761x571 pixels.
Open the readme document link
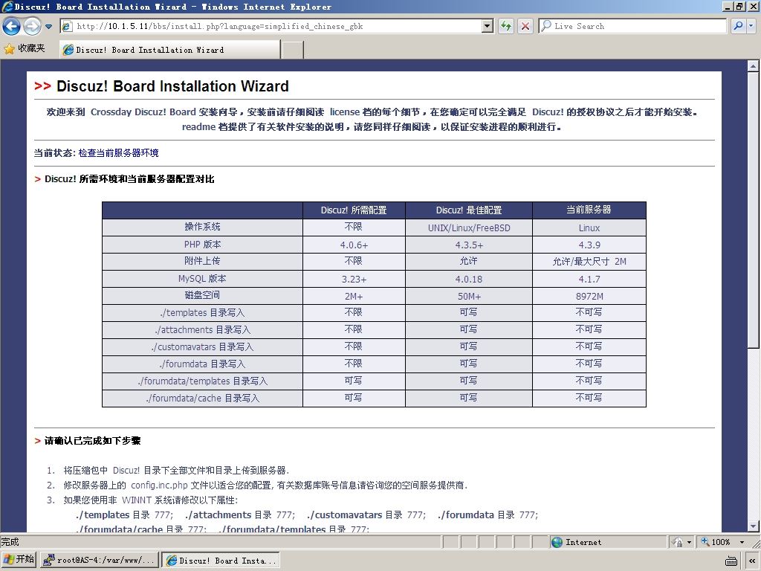[198, 126]
